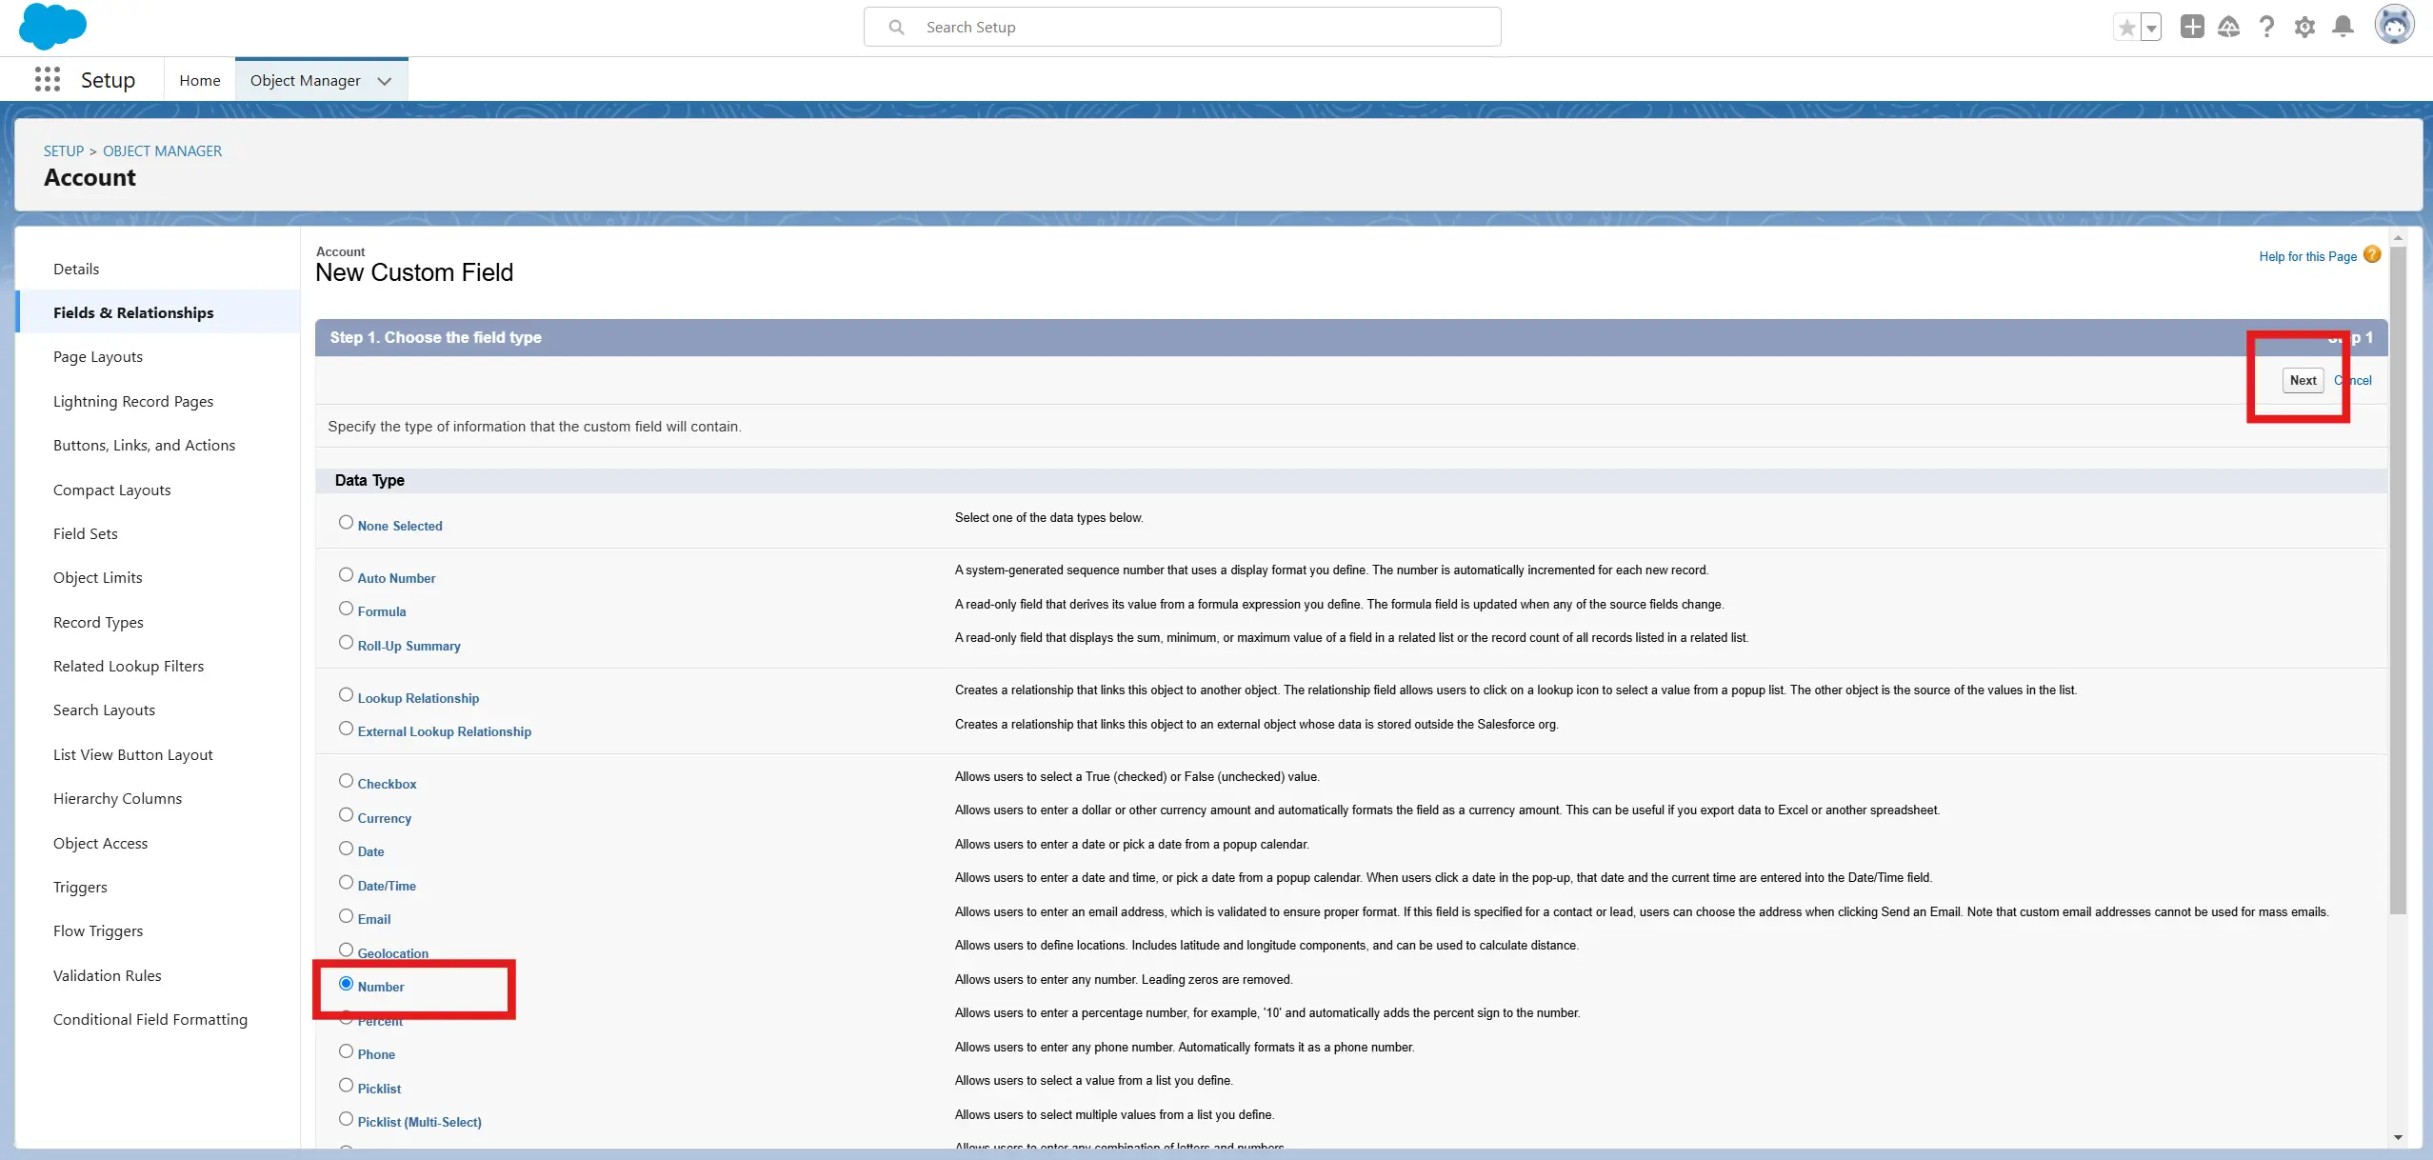2433x1160 pixels.
Task: Click the Salesforce cloud logo
Action: pos(52,26)
